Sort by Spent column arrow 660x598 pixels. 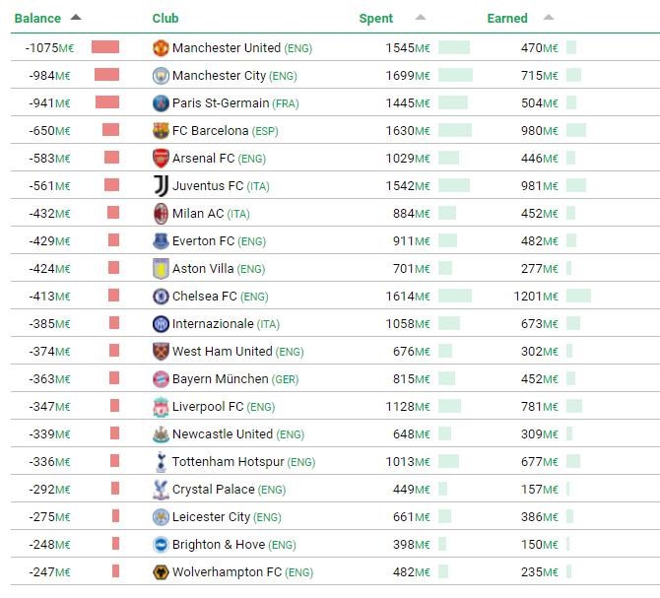(x=421, y=18)
